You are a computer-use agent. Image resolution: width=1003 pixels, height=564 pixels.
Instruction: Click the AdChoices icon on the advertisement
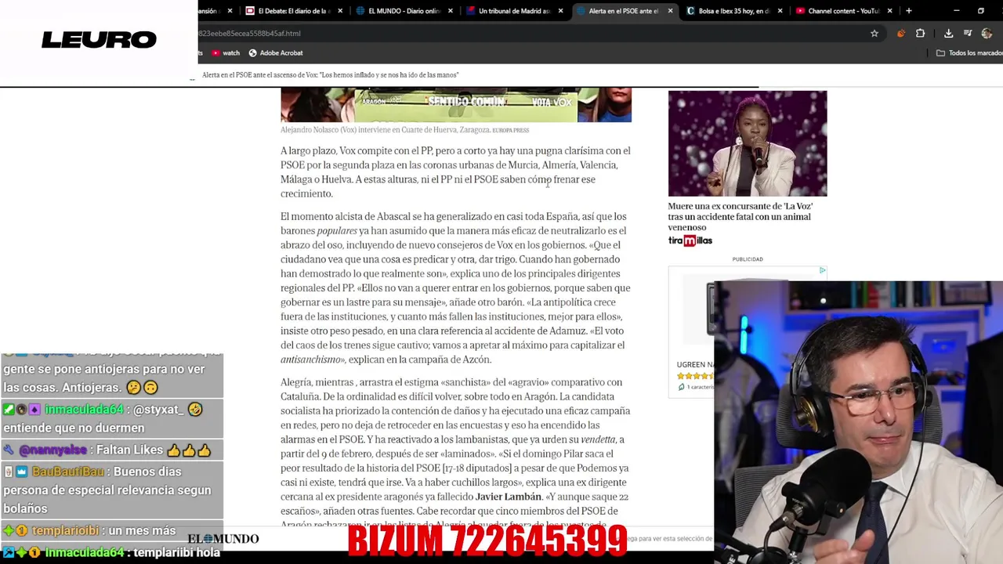[x=822, y=270]
